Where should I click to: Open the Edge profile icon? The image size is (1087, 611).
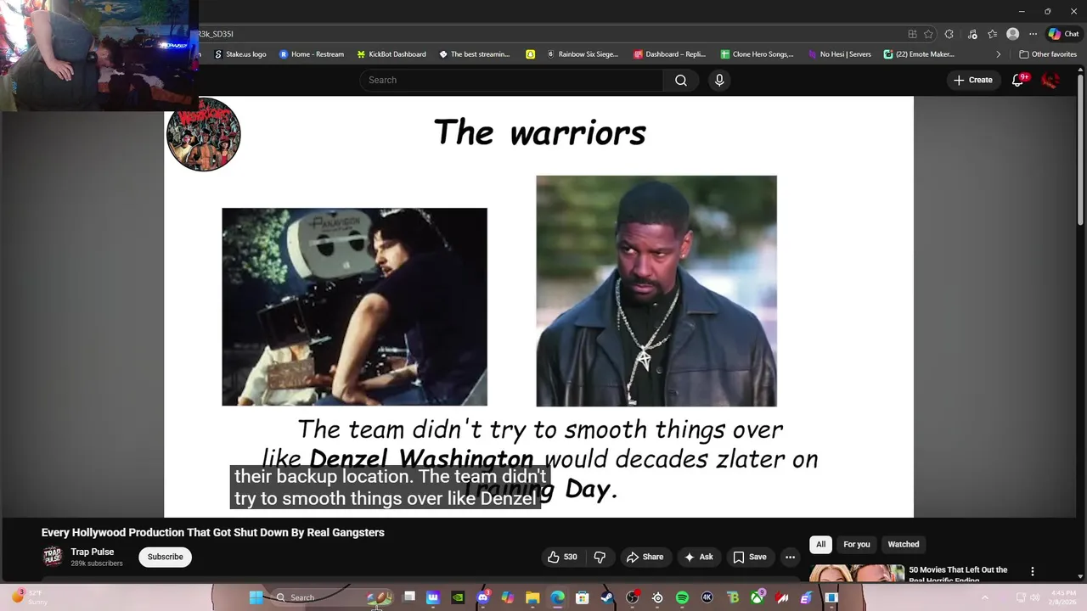point(1012,34)
